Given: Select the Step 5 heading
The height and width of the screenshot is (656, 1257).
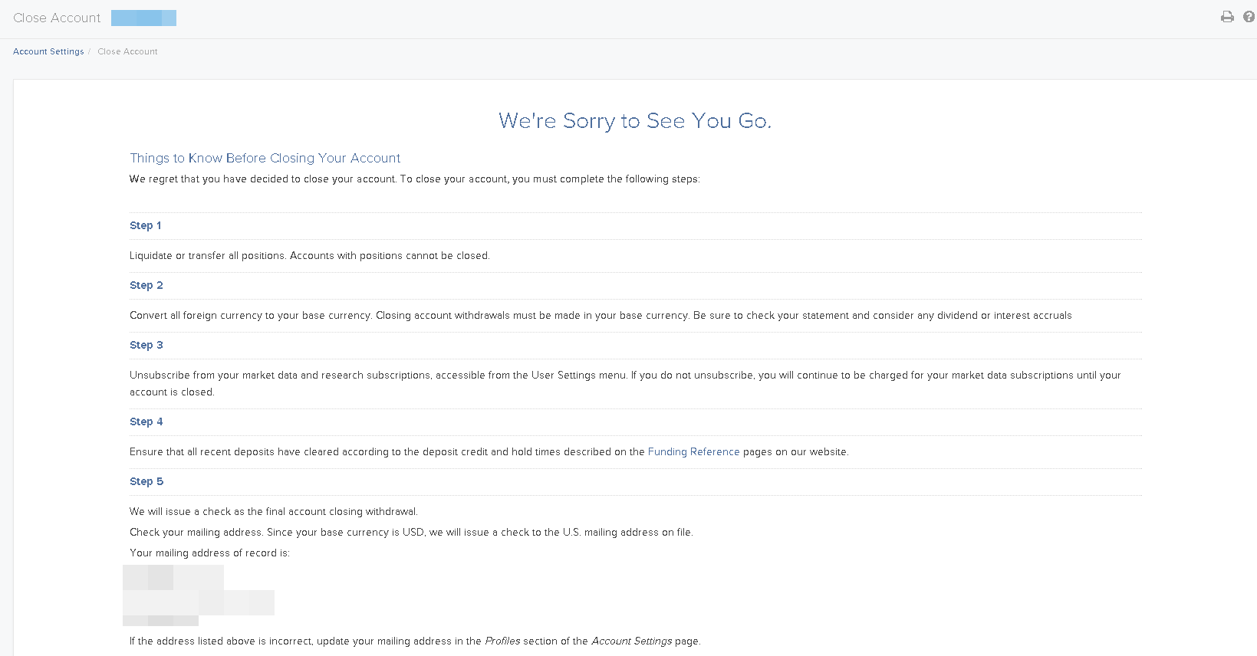Looking at the screenshot, I should [x=146, y=481].
